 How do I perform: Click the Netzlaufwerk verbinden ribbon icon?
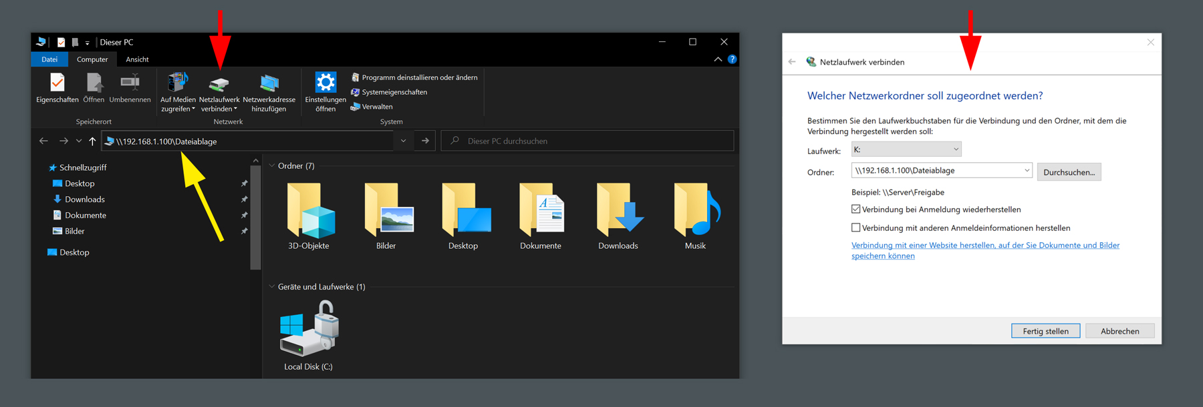point(219,85)
